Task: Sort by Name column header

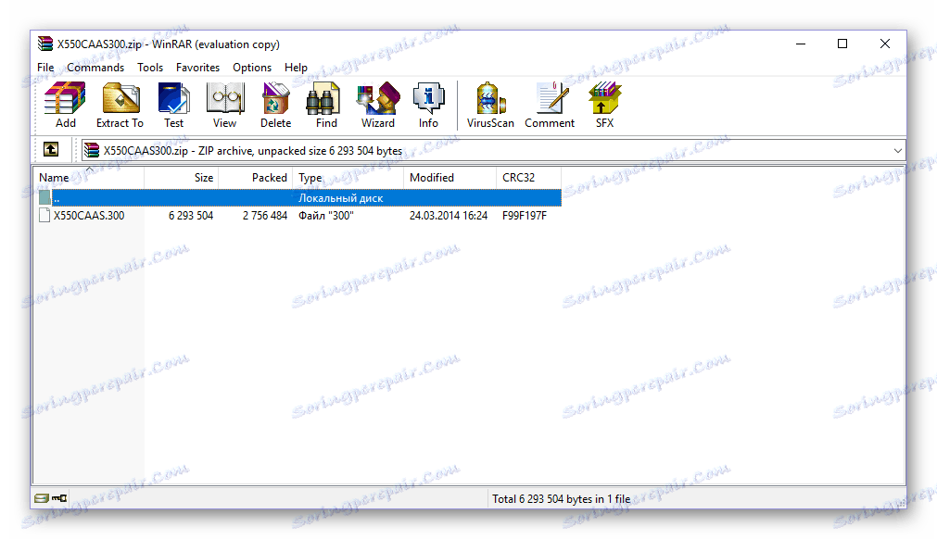Action: point(89,178)
